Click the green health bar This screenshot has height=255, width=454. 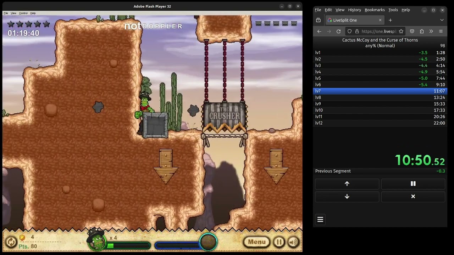[128, 245]
